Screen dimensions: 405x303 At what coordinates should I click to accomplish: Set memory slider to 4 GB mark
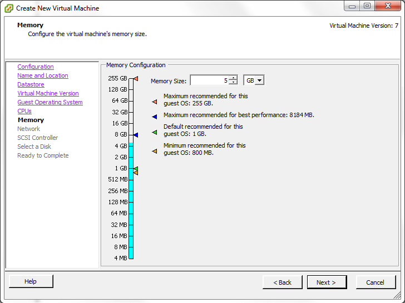click(x=131, y=146)
